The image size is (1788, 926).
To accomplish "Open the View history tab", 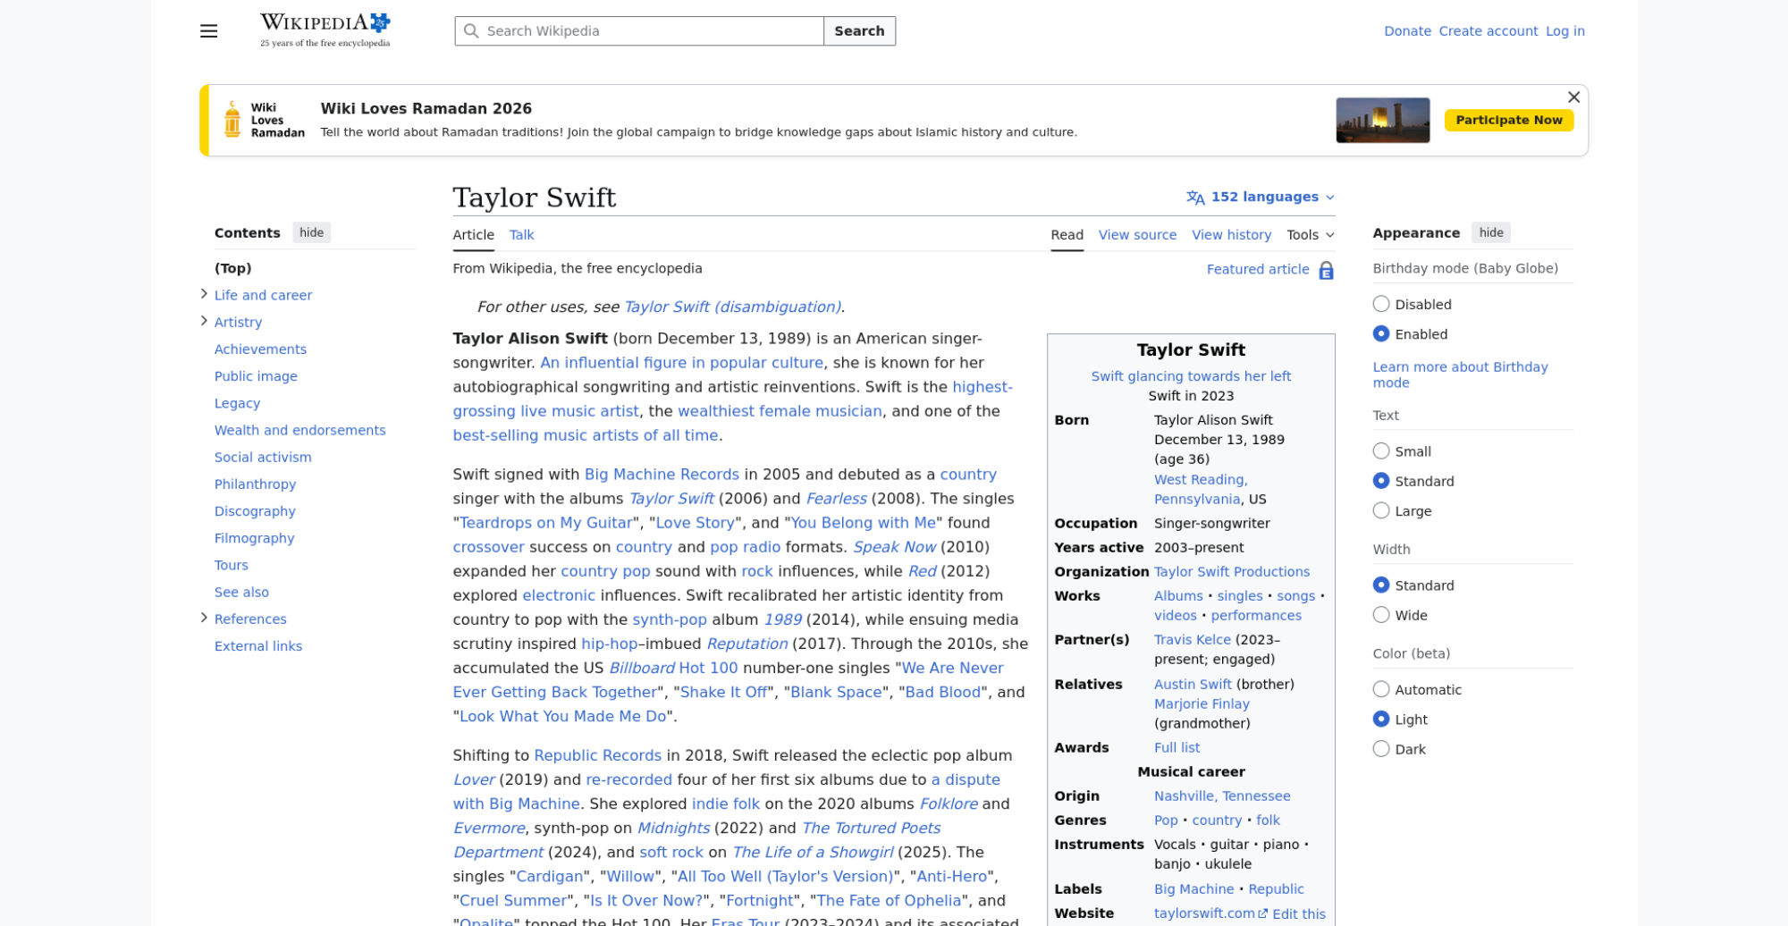I will pos(1231,234).
